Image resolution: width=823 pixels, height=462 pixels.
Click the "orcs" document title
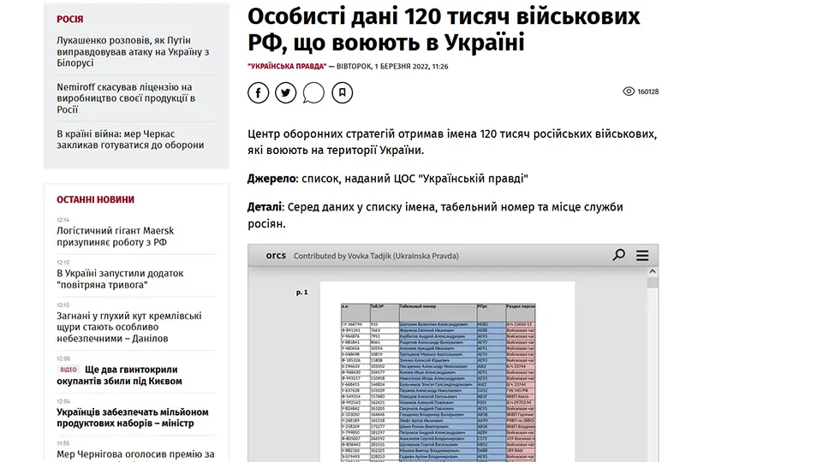[276, 256]
